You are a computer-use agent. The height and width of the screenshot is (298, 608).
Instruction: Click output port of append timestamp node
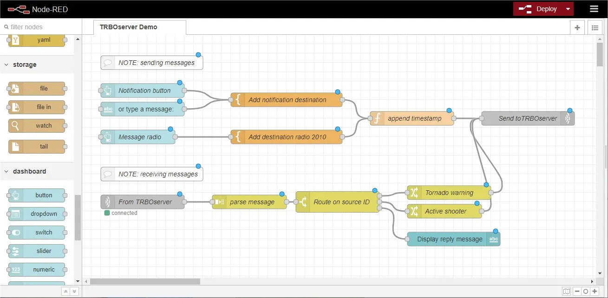click(x=454, y=118)
